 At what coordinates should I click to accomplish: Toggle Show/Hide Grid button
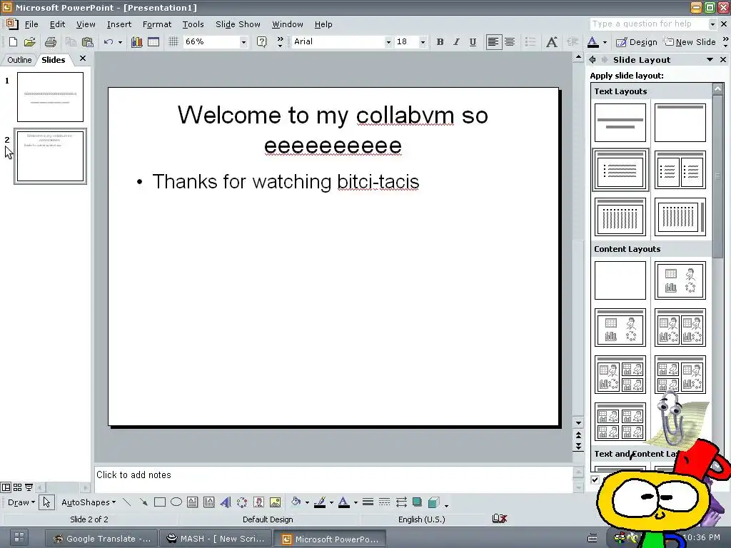click(173, 42)
